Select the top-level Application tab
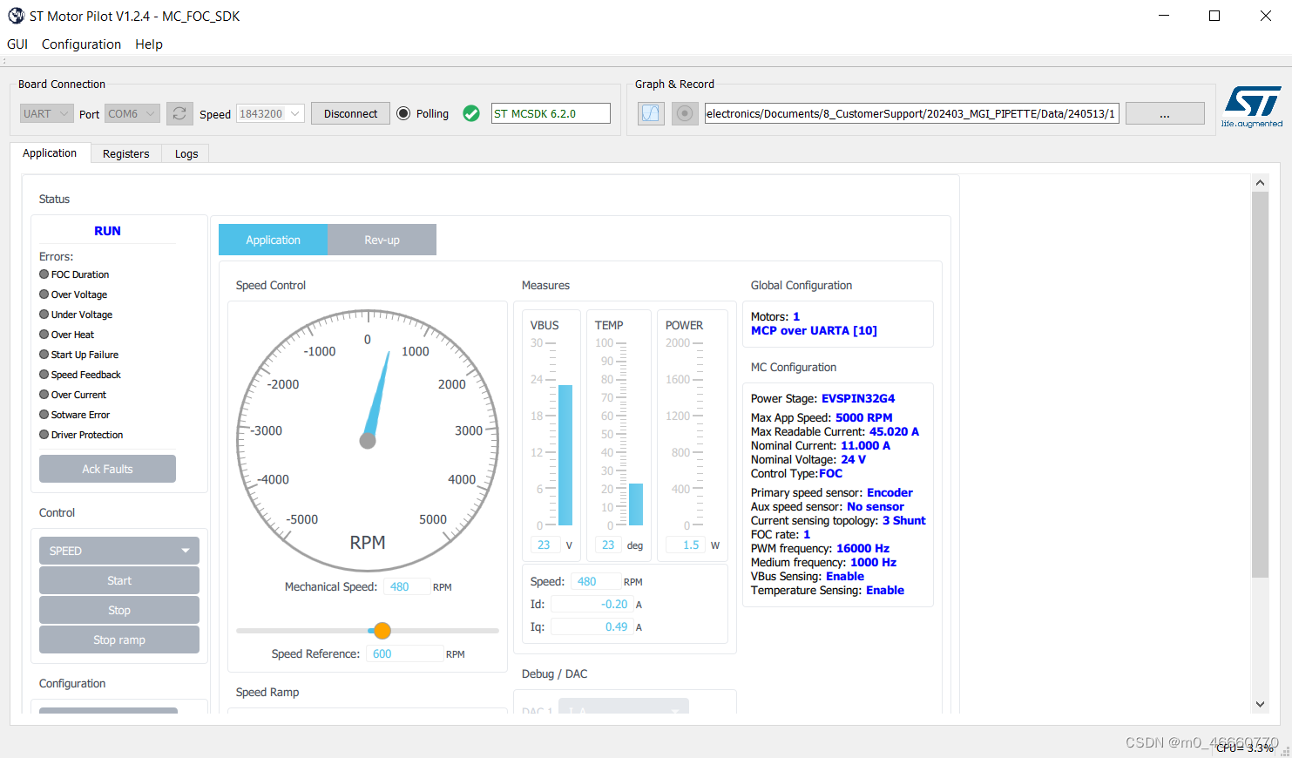The image size is (1292, 758). pos(50,152)
